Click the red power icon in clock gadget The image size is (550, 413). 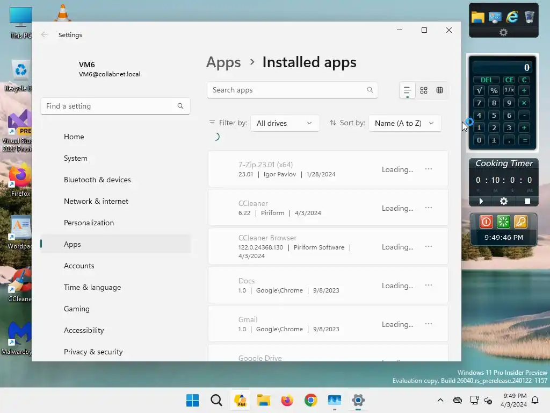486,222
